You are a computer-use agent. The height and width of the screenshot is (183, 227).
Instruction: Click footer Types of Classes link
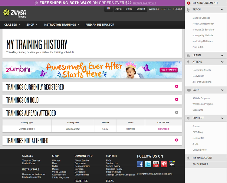[x=31, y=161]
